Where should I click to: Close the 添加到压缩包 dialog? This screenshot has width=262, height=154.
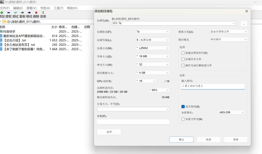click(247, 11)
